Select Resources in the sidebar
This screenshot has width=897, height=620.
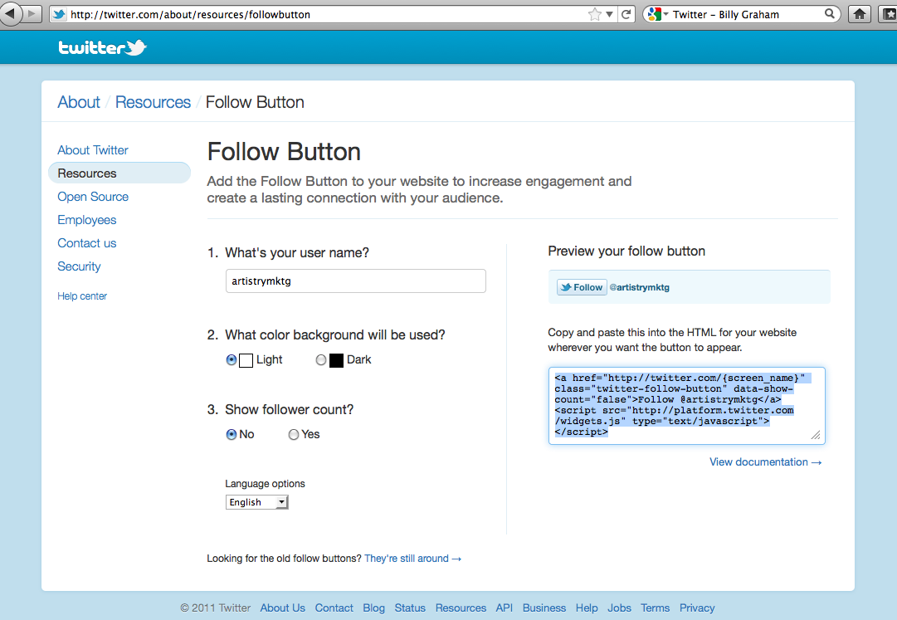click(x=119, y=173)
